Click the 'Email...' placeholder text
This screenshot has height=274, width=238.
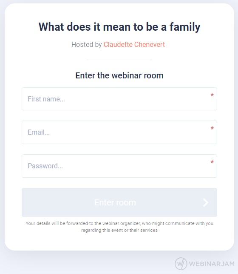pyautogui.click(x=39, y=132)
